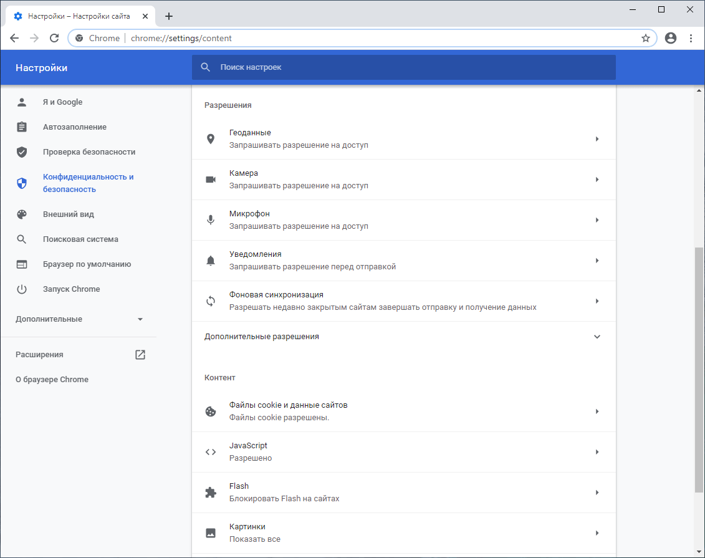705x558 pixels.
Task: Select Внешний вид in sidebar
Action: coord(69,214)
